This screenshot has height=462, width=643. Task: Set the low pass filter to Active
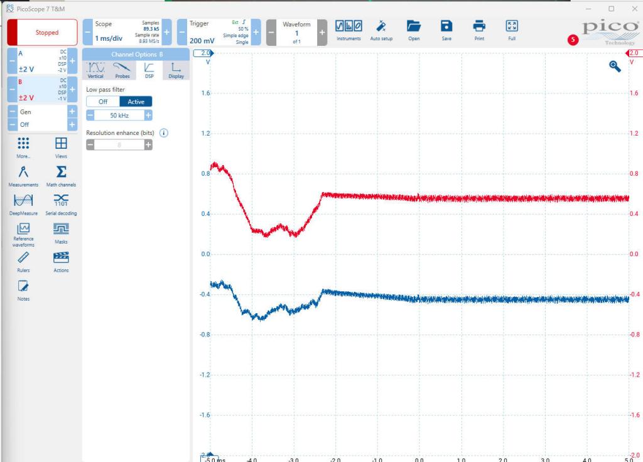(x=136, y=102)
